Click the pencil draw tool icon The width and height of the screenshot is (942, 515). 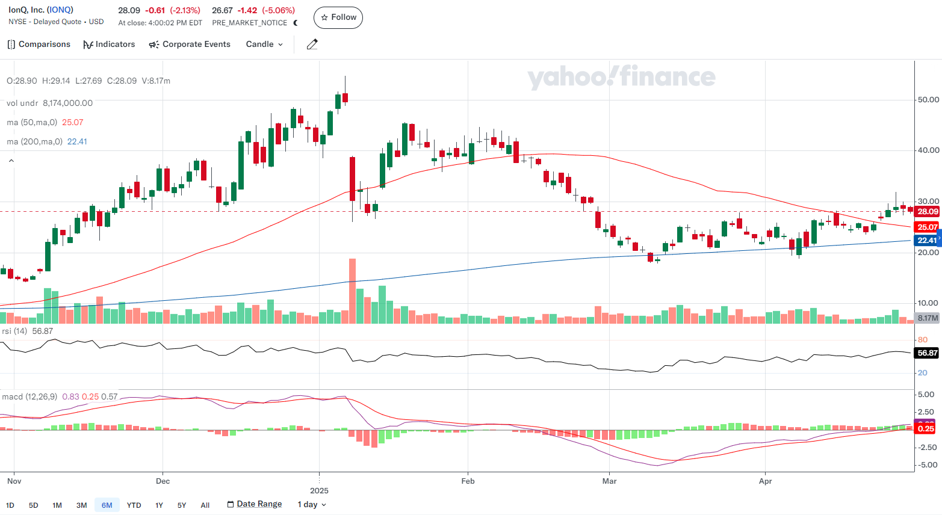pyautogui.click(x=312, y=45)
